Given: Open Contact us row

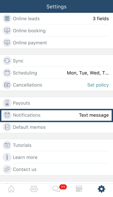Looking at the screenshot, I should 56,169.
